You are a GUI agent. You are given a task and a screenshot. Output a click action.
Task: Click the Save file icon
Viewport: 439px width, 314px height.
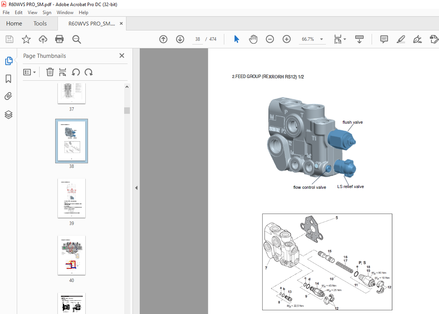point(10,39)
